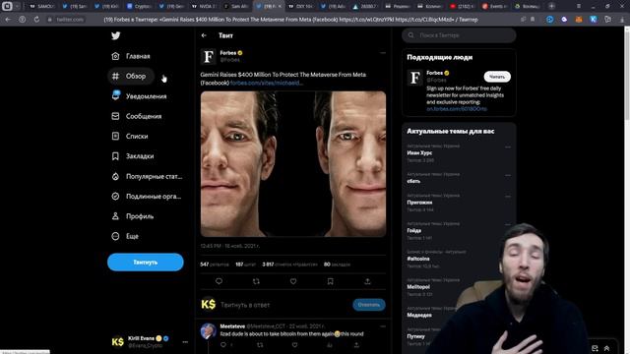Switch to the NVDA browser tab

[x=204, y=6]
